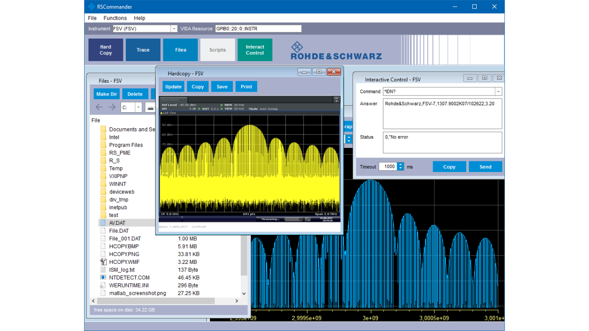589x331 pixels.
Task: Click inside the Answer text box
Action: (442, 114)
